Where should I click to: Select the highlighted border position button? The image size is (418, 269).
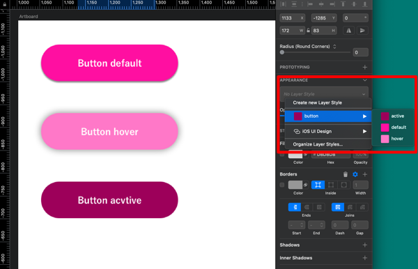click(318, 185)
